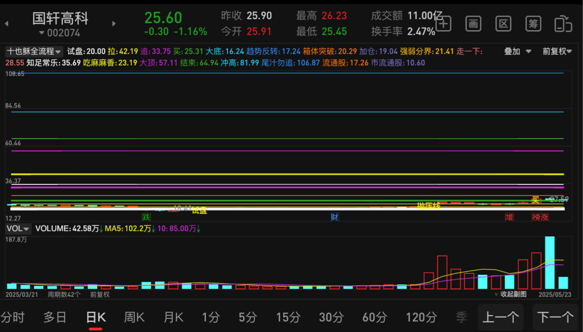Switch to 1分 minute chart tab
This screenshot has height=332, width=583.
coord(211,317)
